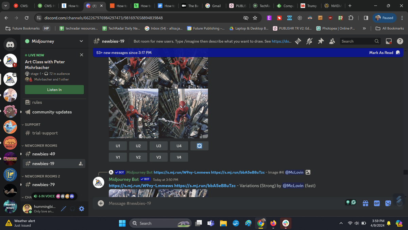Mute channel notification settings

pos(309,41)
